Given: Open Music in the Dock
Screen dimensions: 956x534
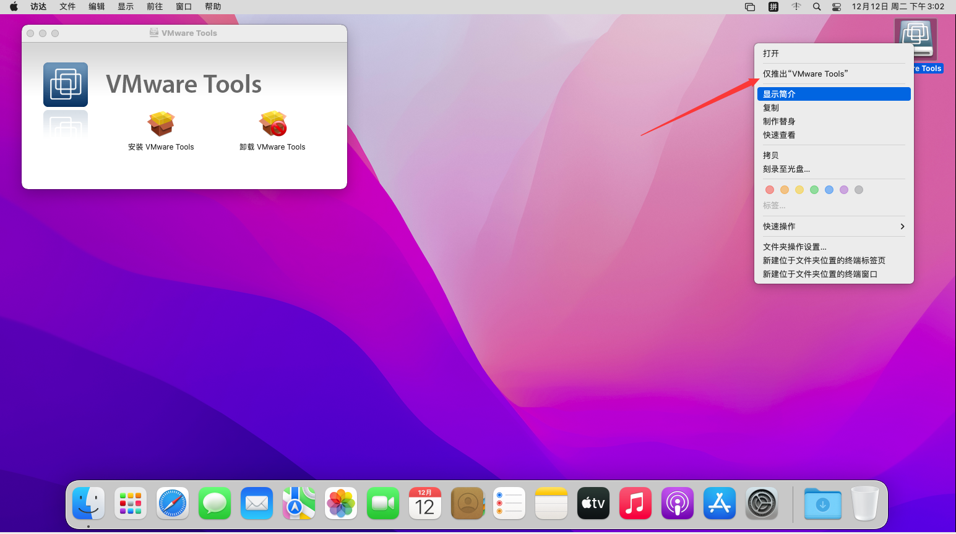Looking at the screenshot, I should click(x=635, y=504).
